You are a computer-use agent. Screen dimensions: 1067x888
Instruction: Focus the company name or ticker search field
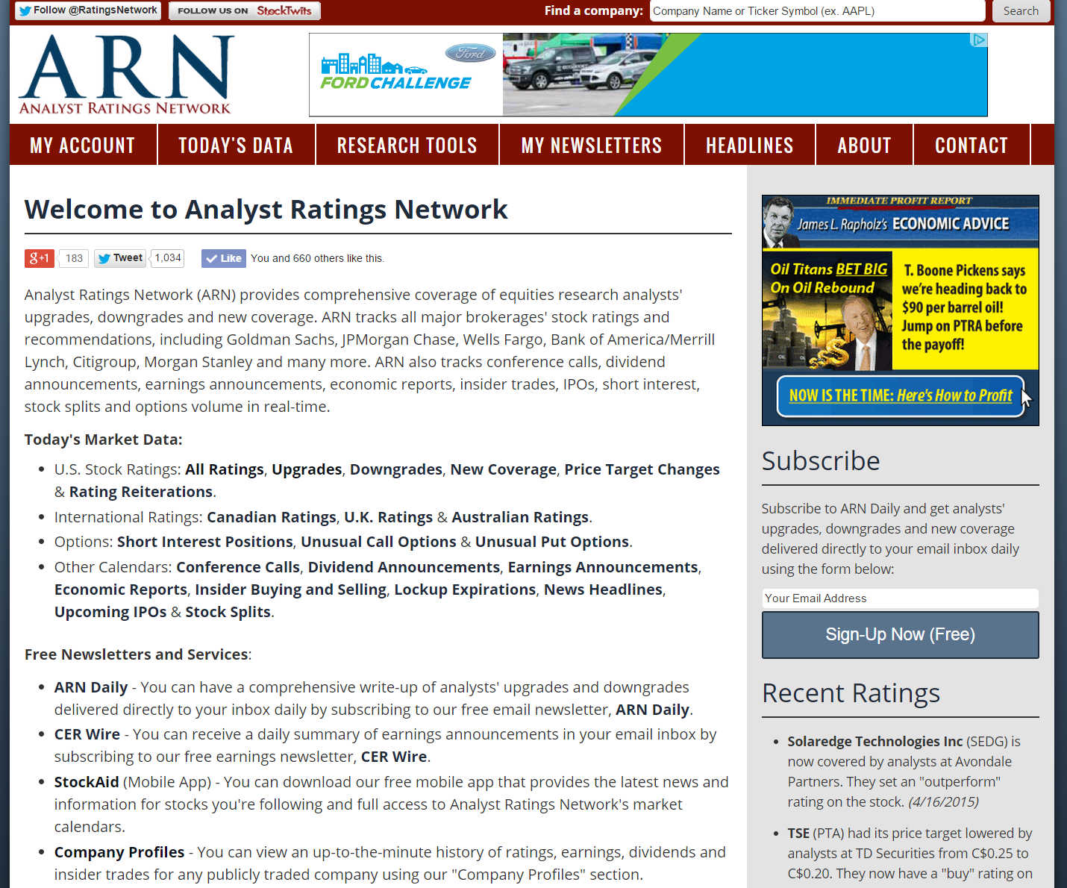click(x=817, y=11)
